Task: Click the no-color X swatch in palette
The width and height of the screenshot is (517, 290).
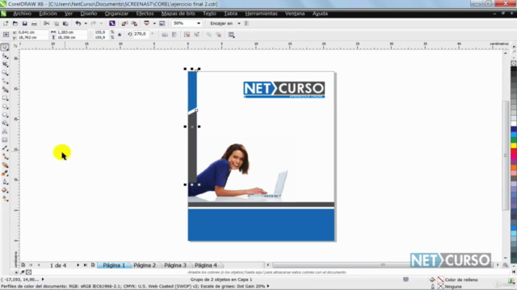Action: (x=514, y=63)
